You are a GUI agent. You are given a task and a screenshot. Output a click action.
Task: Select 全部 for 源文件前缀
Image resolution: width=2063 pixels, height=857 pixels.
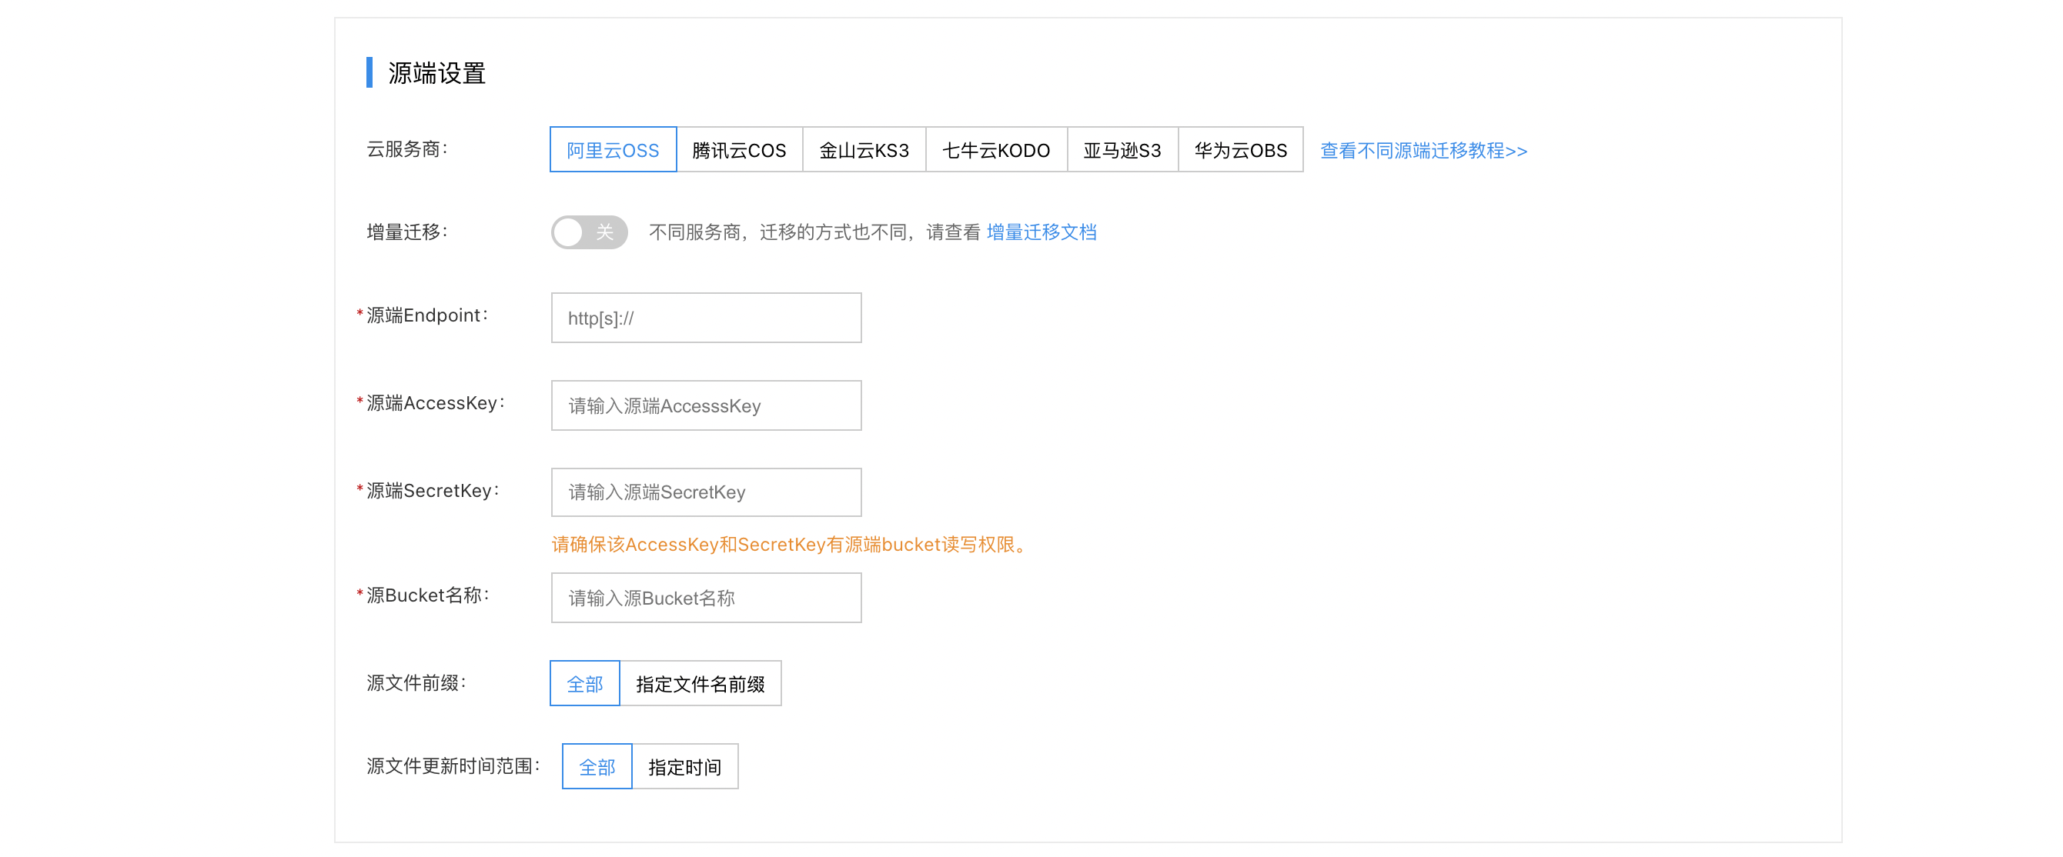click(584, 683)
